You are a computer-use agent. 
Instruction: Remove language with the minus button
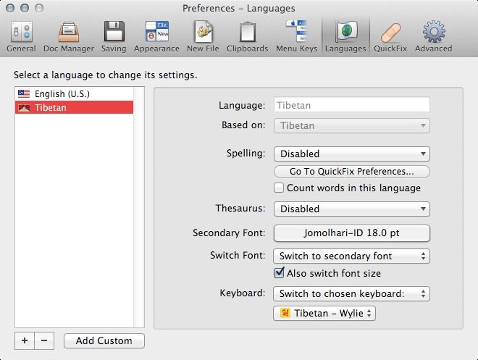tap(43, 340)
